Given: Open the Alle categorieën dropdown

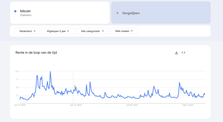Looking at the screenshot, I should pos(92,31).
